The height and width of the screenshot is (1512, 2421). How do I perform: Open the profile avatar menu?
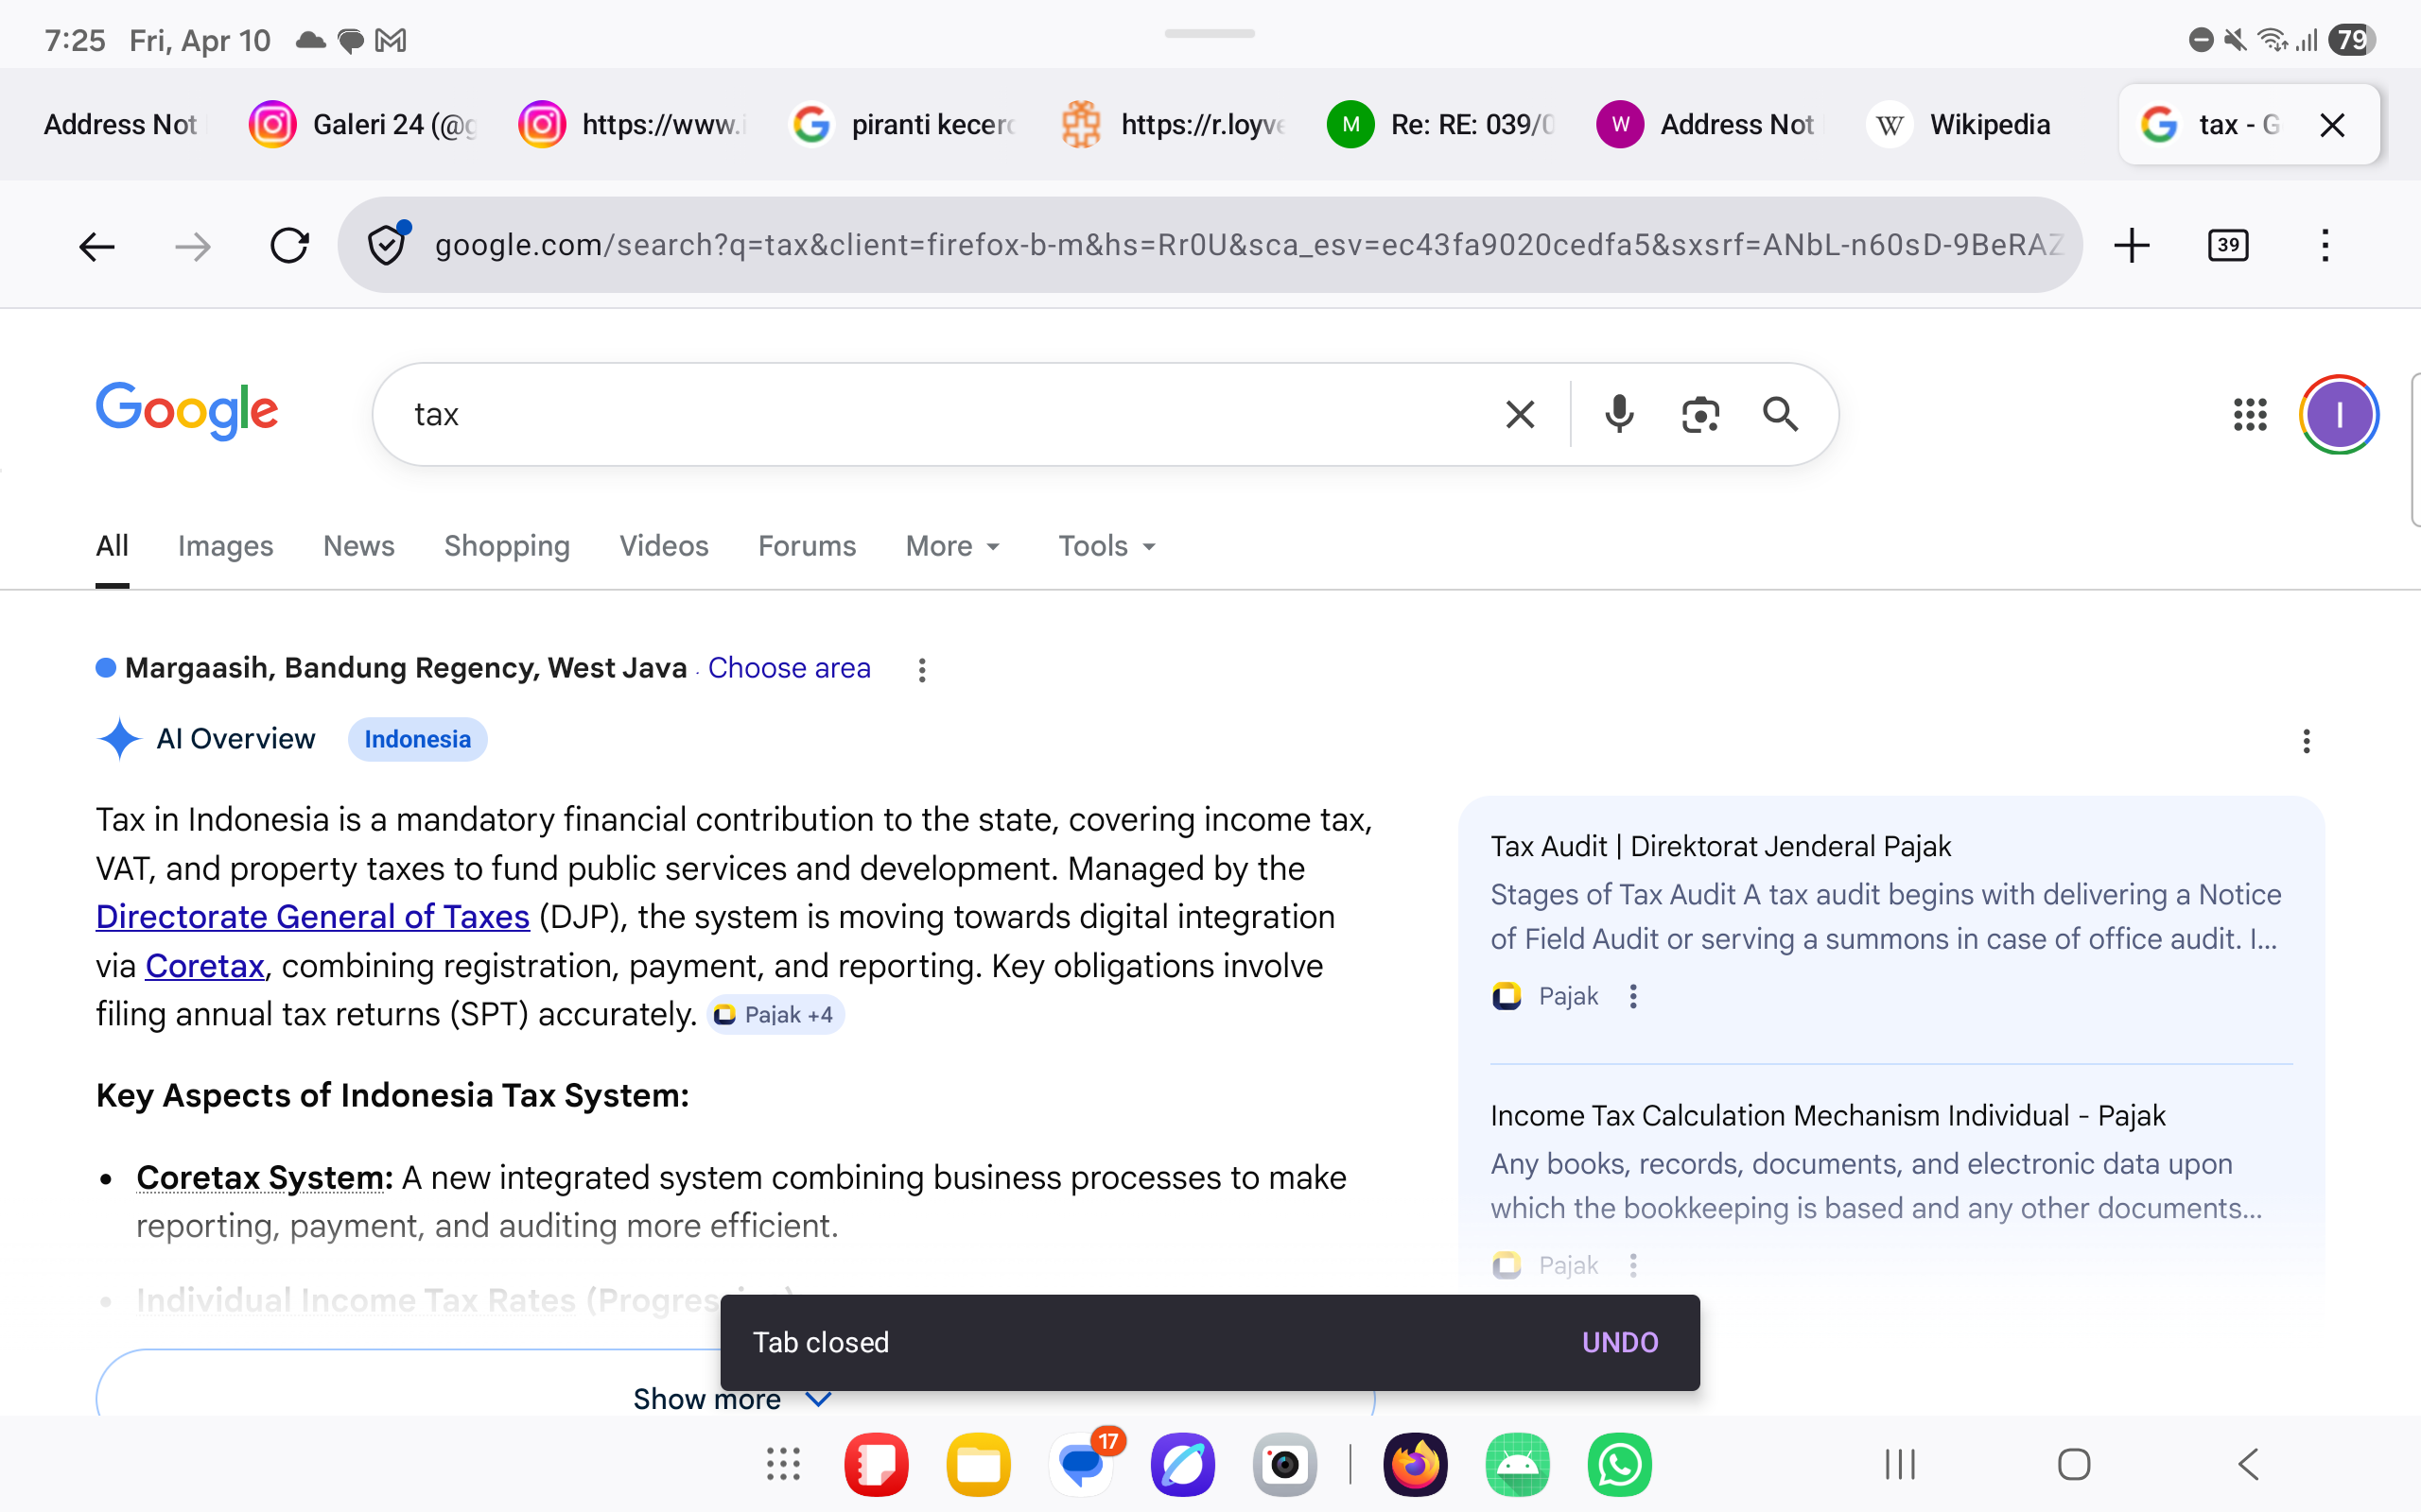[2338, 413]
